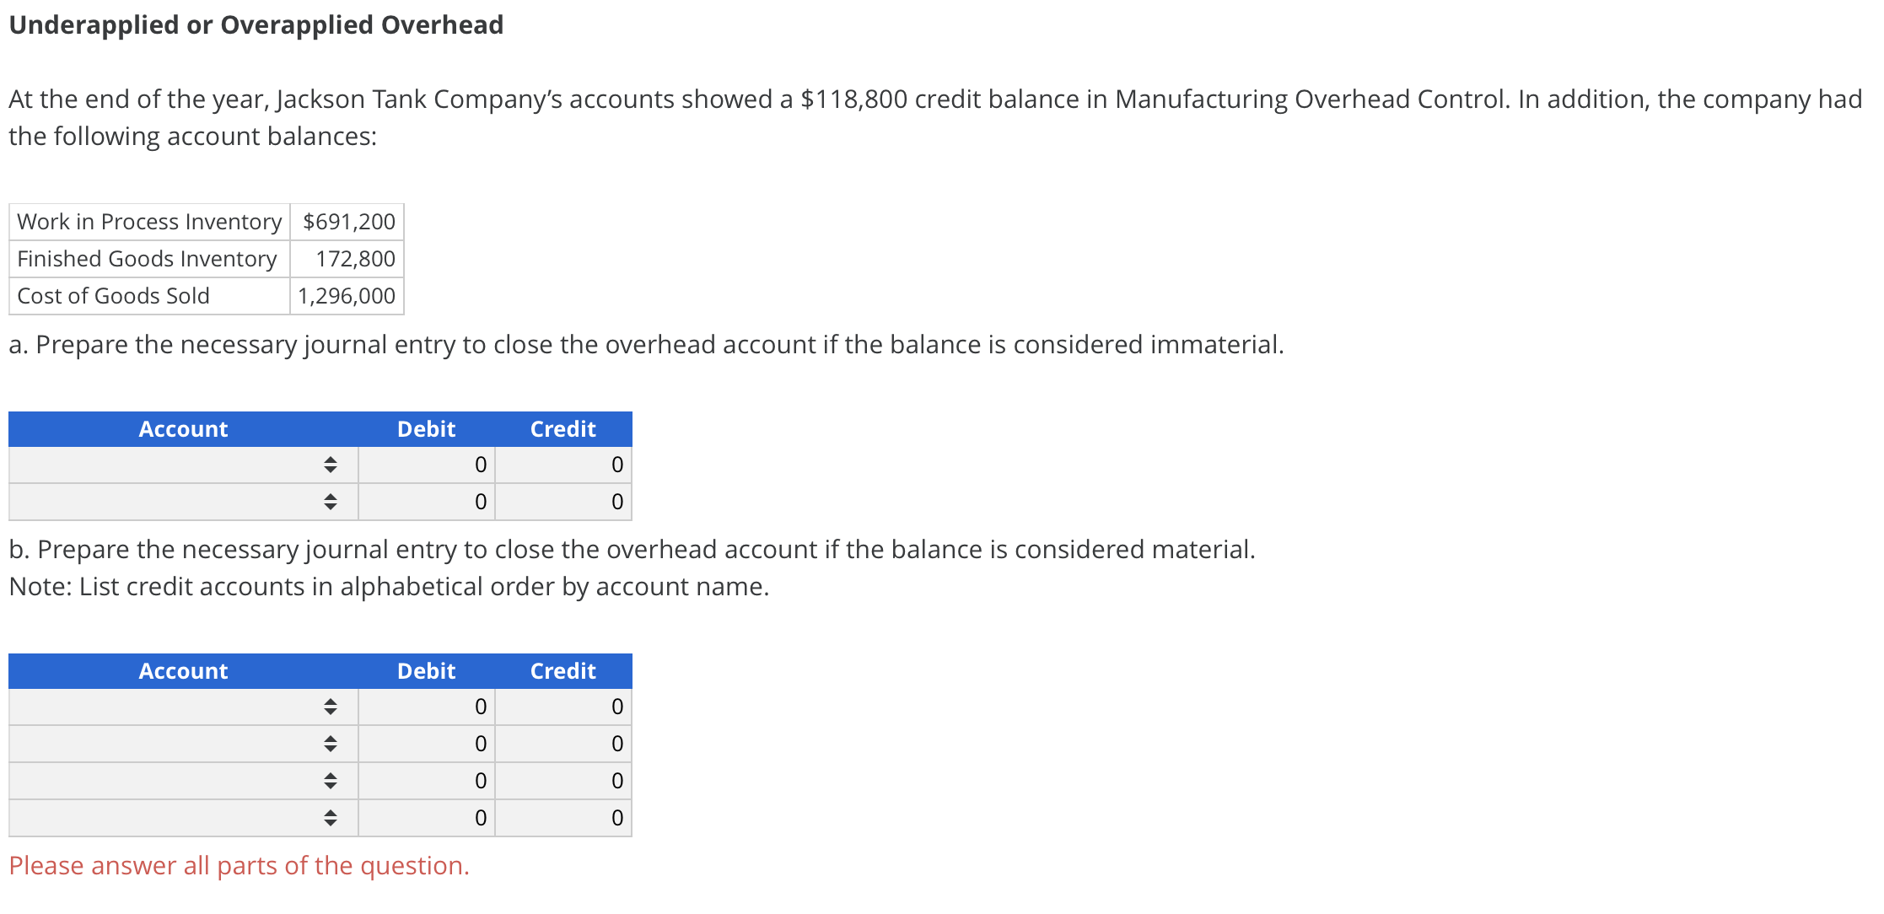Select the first Credit field in table a

click(x=563, y=465)
